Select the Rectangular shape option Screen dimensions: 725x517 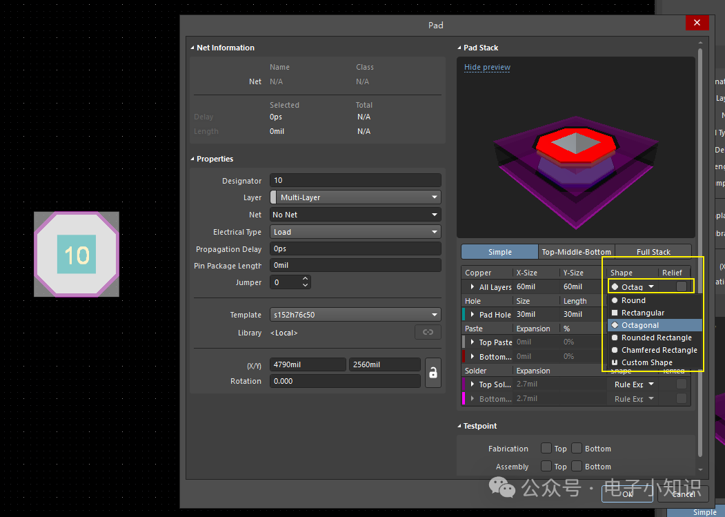click(x=655, y=313)
